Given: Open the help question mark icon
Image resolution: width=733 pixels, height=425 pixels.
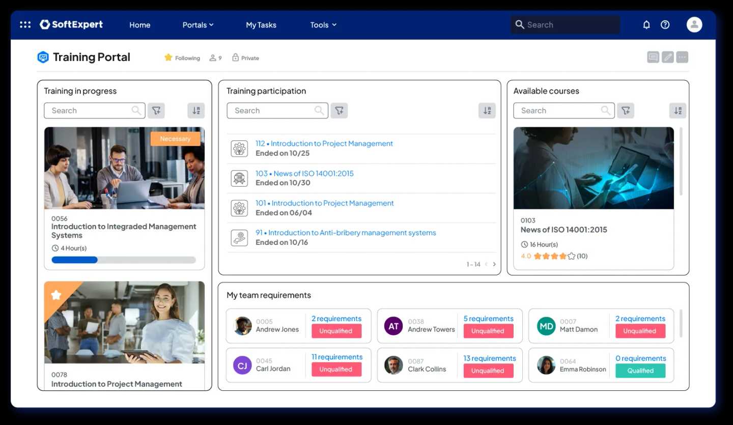Looking at the screenshot, I should point(665,24).
